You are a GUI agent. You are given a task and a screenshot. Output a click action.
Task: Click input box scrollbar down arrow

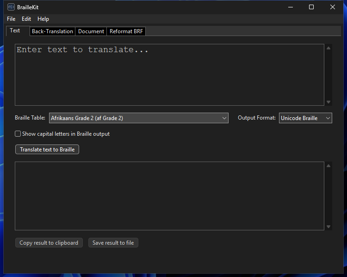[328, 102]
